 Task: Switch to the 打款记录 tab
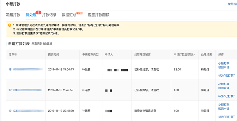coord(49,15)
